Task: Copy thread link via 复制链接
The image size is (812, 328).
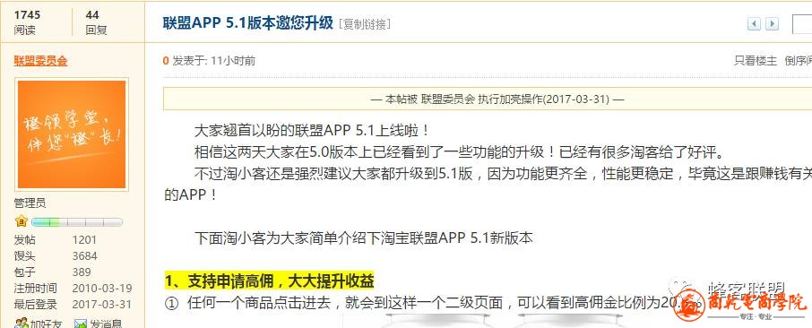Action: 365,24
